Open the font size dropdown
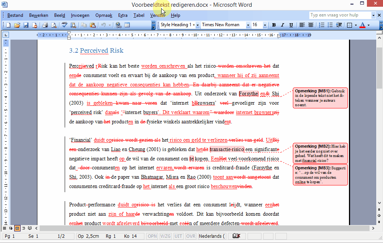The height and width of the screenshot is (243, 383). pos(265,25)
